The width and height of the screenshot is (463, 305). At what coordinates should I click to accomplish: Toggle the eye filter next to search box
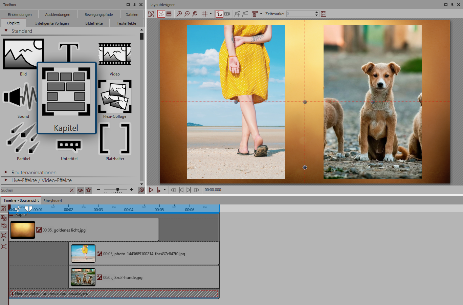(x=80, y=190)
